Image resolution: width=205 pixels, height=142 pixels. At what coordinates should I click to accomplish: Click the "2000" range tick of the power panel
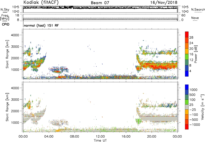tap(15, 58)
